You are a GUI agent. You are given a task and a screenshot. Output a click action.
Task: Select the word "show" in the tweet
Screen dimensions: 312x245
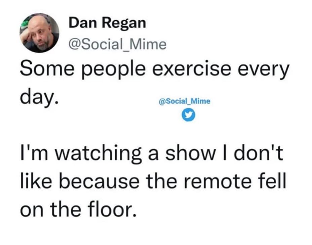(191, 154)
